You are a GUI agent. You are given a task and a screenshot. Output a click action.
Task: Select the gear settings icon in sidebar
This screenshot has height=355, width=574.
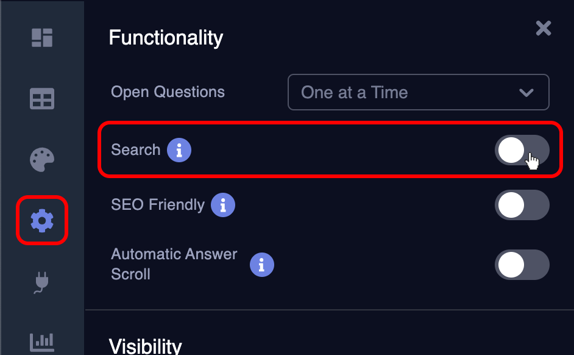pyautogui.click(x=42, y=220)
